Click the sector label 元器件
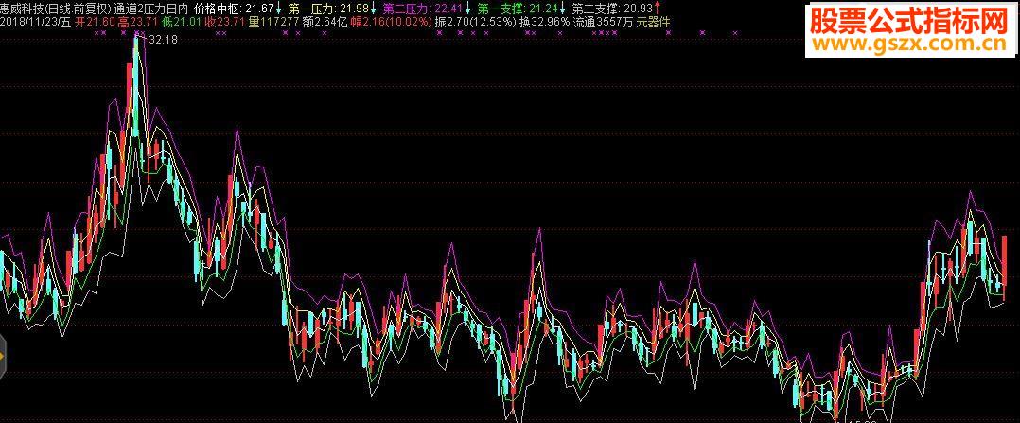 tap(654, 22)
